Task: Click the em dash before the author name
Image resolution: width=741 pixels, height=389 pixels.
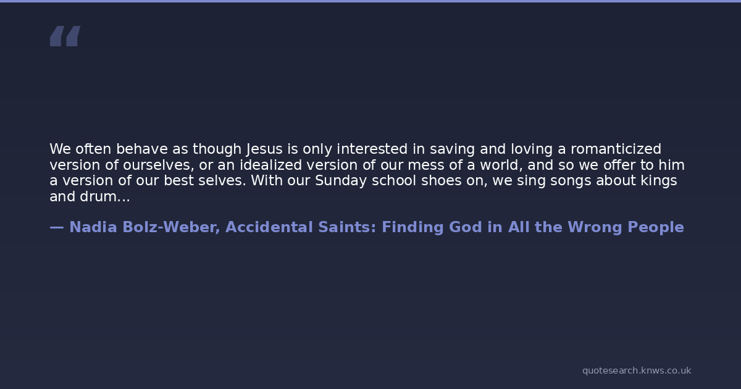Action: (57, 227)
